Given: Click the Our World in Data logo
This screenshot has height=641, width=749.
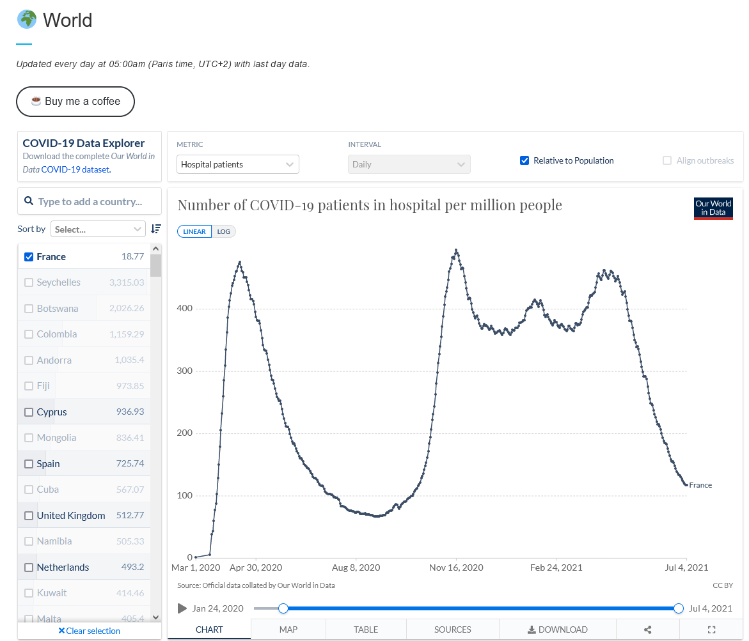Looking at the screenshot, I should click(x=713, y=208).
